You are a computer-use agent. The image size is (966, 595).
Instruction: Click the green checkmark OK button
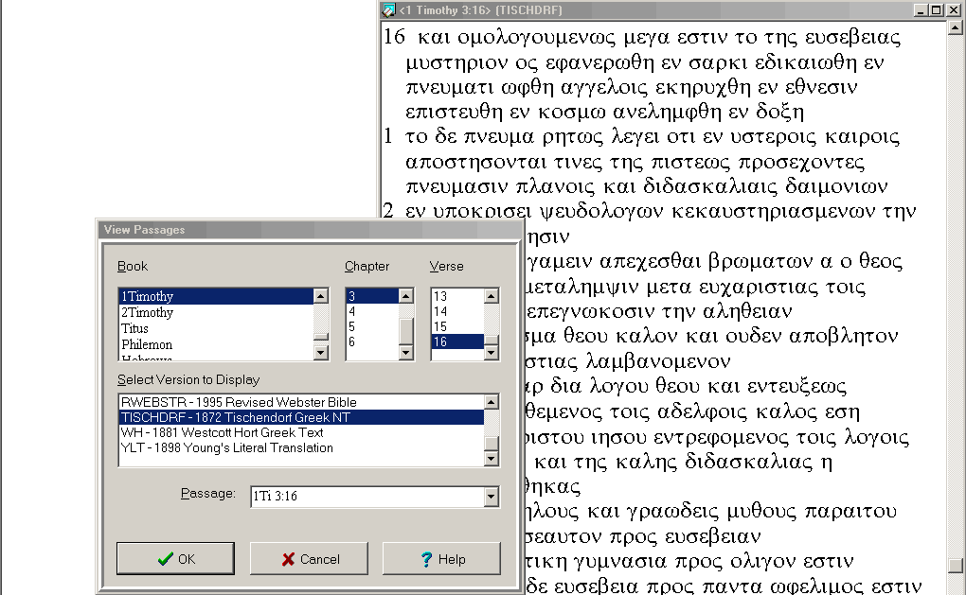(175, 559)
